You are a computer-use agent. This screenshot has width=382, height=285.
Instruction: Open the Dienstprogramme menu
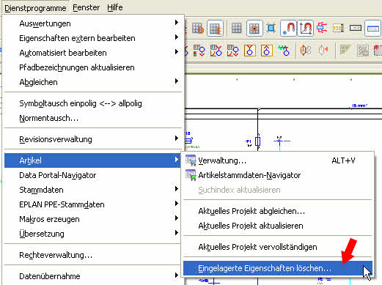(x=35, y=8)
